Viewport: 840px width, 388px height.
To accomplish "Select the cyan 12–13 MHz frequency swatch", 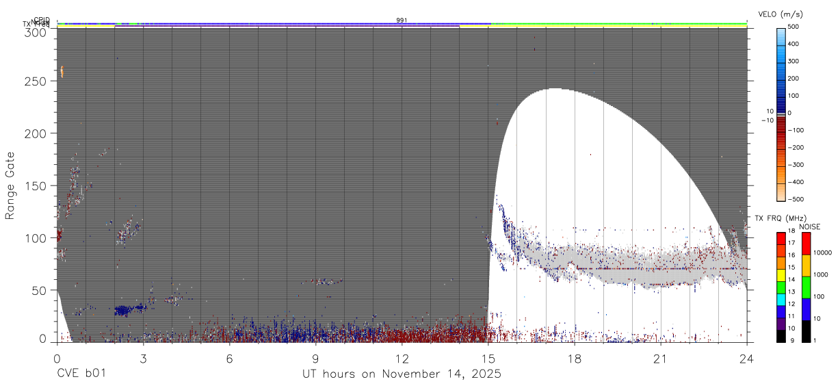I will tap(781, 300).
